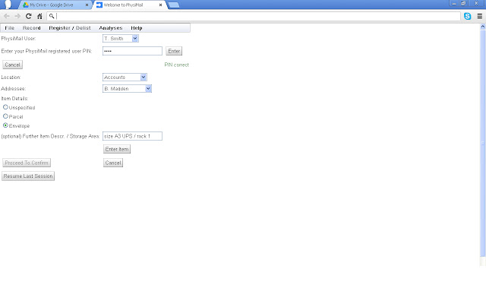The height and width of the screenshot is (304, 486).
Task: Select the Envelope item option
Action: coord(5,125)
